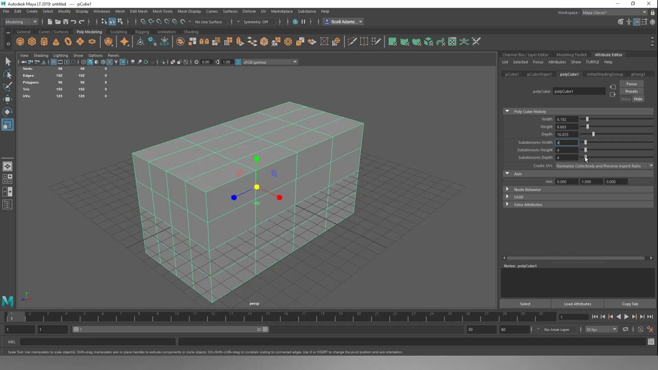Image resolution: width=658 pixels, height=370 pixels.
Task: Click the Load Attributes button
Action: pos(577,304)
